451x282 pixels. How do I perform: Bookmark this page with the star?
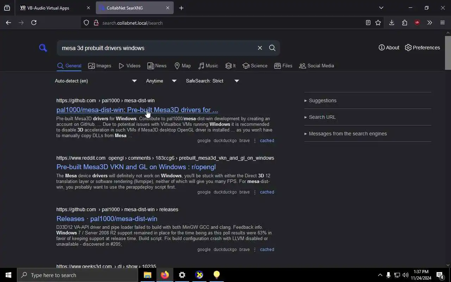pos(378,23)
